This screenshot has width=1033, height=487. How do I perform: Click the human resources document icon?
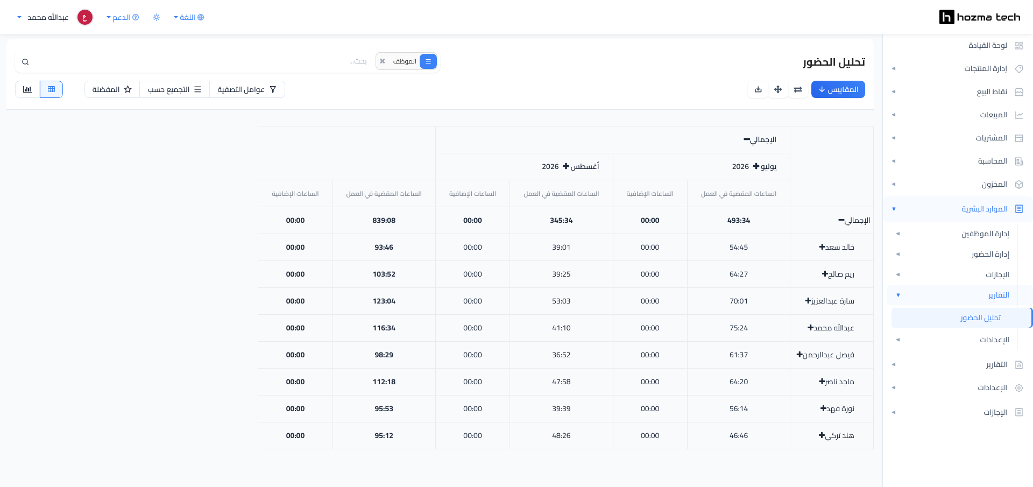pyautogui.click(x=1019, y=209)
